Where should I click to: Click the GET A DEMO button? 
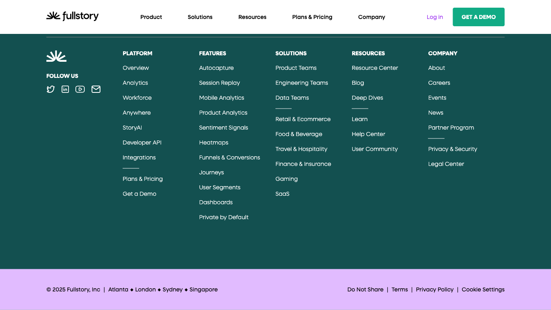coord(478,17)
